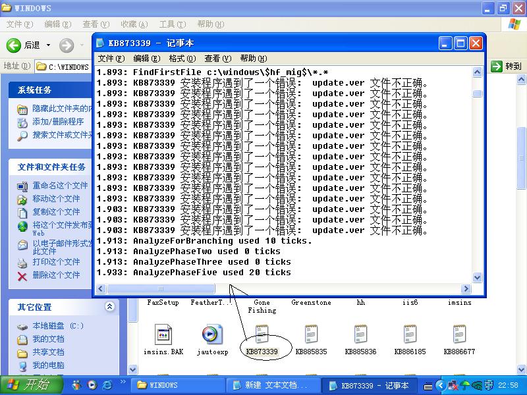The image size is (527, 395).
Task: Launch Internet Explorer from quick launch
Action: point(107,385)
